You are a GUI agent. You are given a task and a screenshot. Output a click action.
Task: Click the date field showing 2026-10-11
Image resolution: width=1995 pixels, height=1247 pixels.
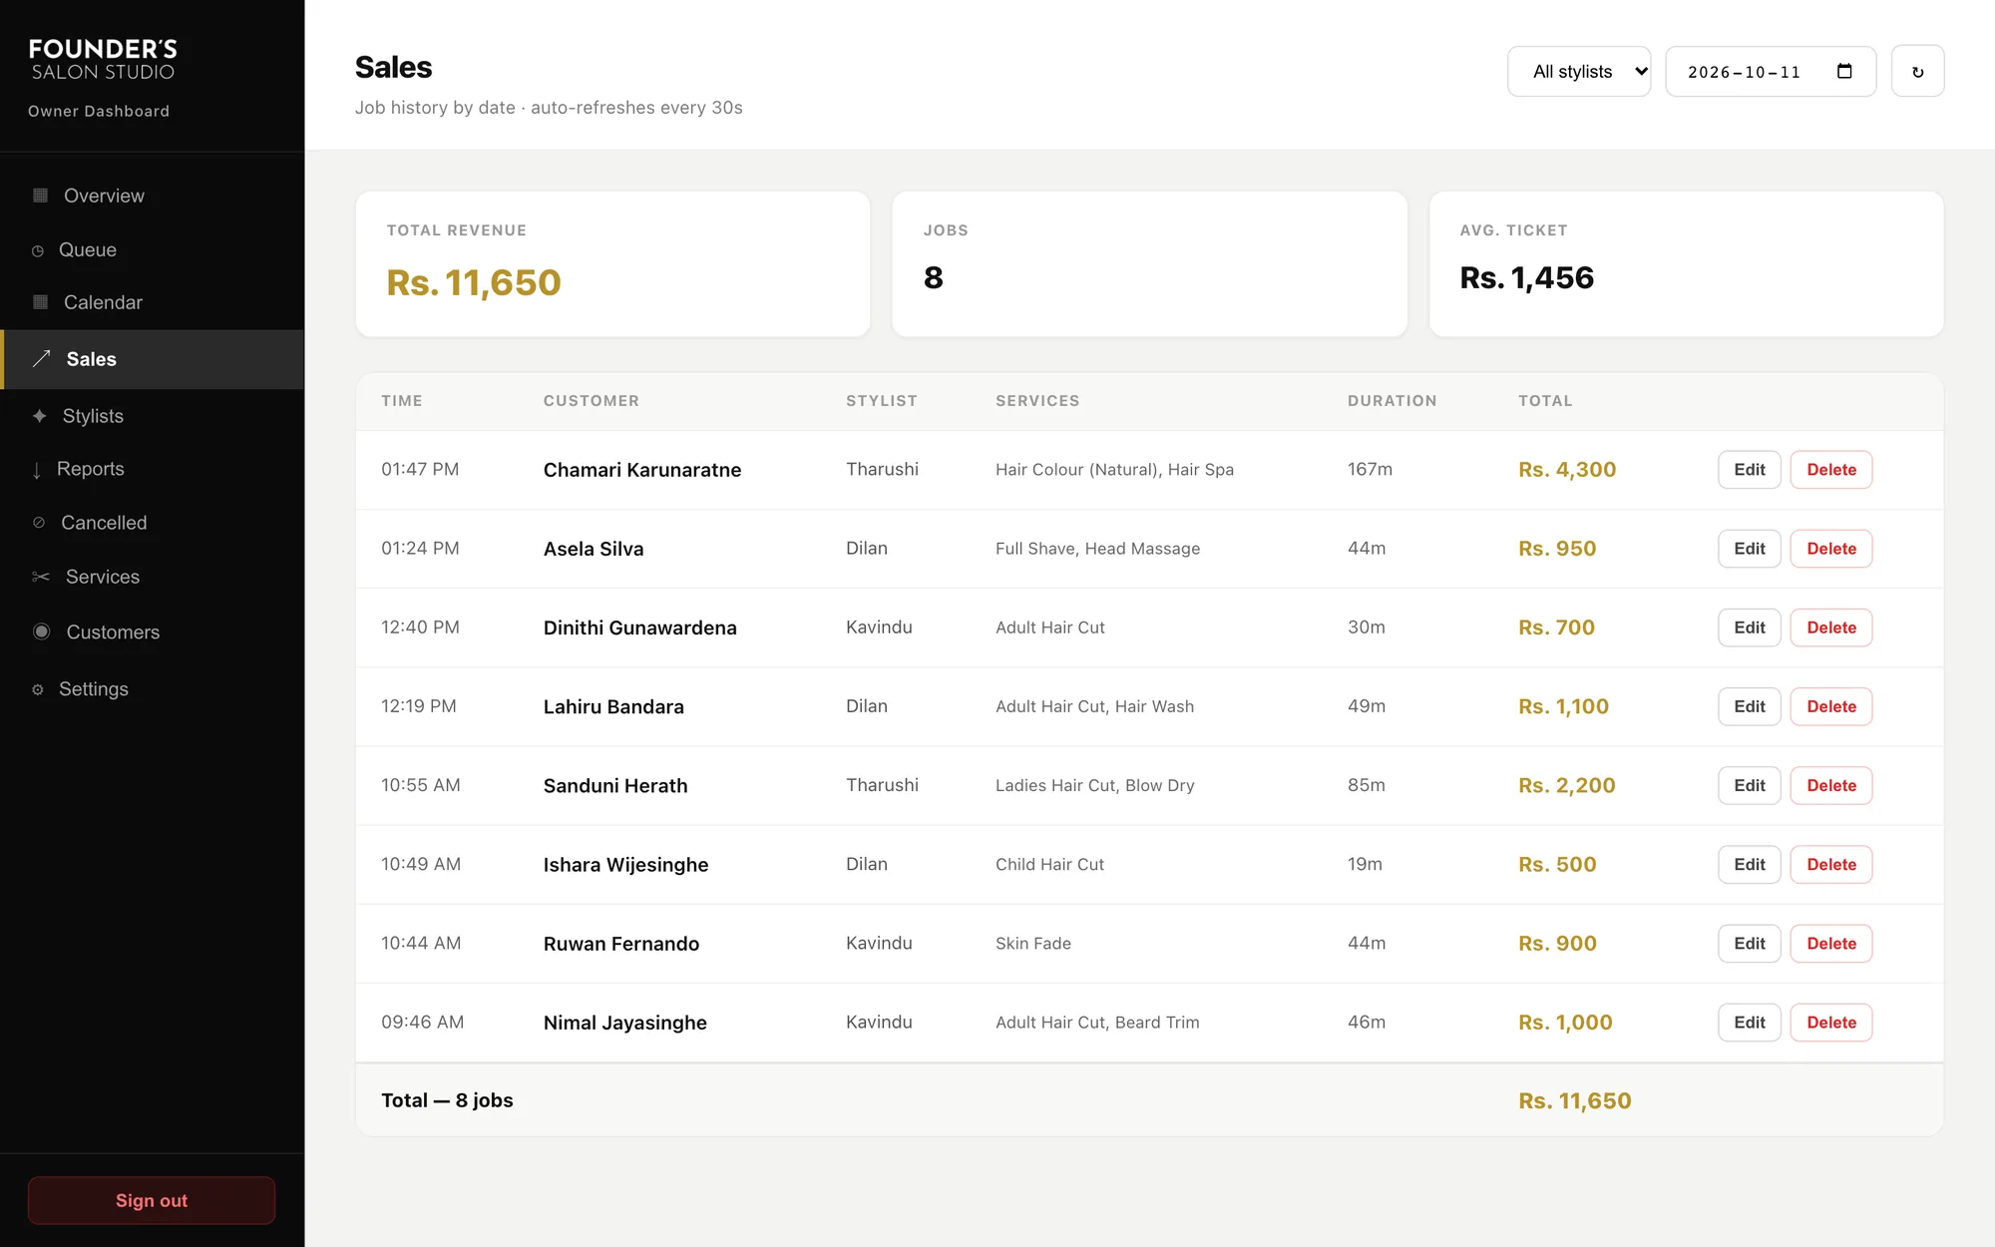tap(1771, 71)
